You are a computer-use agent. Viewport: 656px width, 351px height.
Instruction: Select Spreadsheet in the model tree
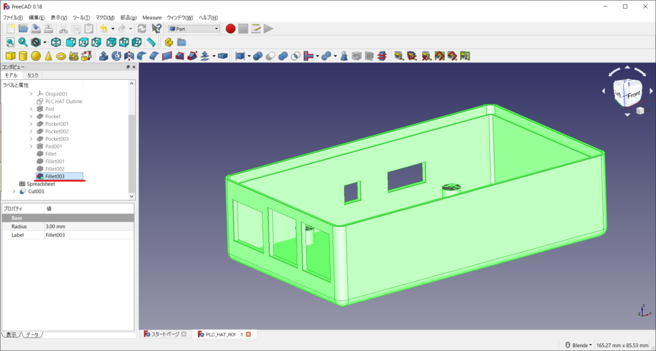40,183
